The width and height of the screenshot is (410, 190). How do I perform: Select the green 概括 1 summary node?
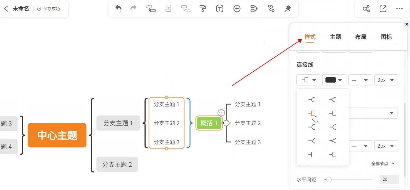tap(209, 123)
